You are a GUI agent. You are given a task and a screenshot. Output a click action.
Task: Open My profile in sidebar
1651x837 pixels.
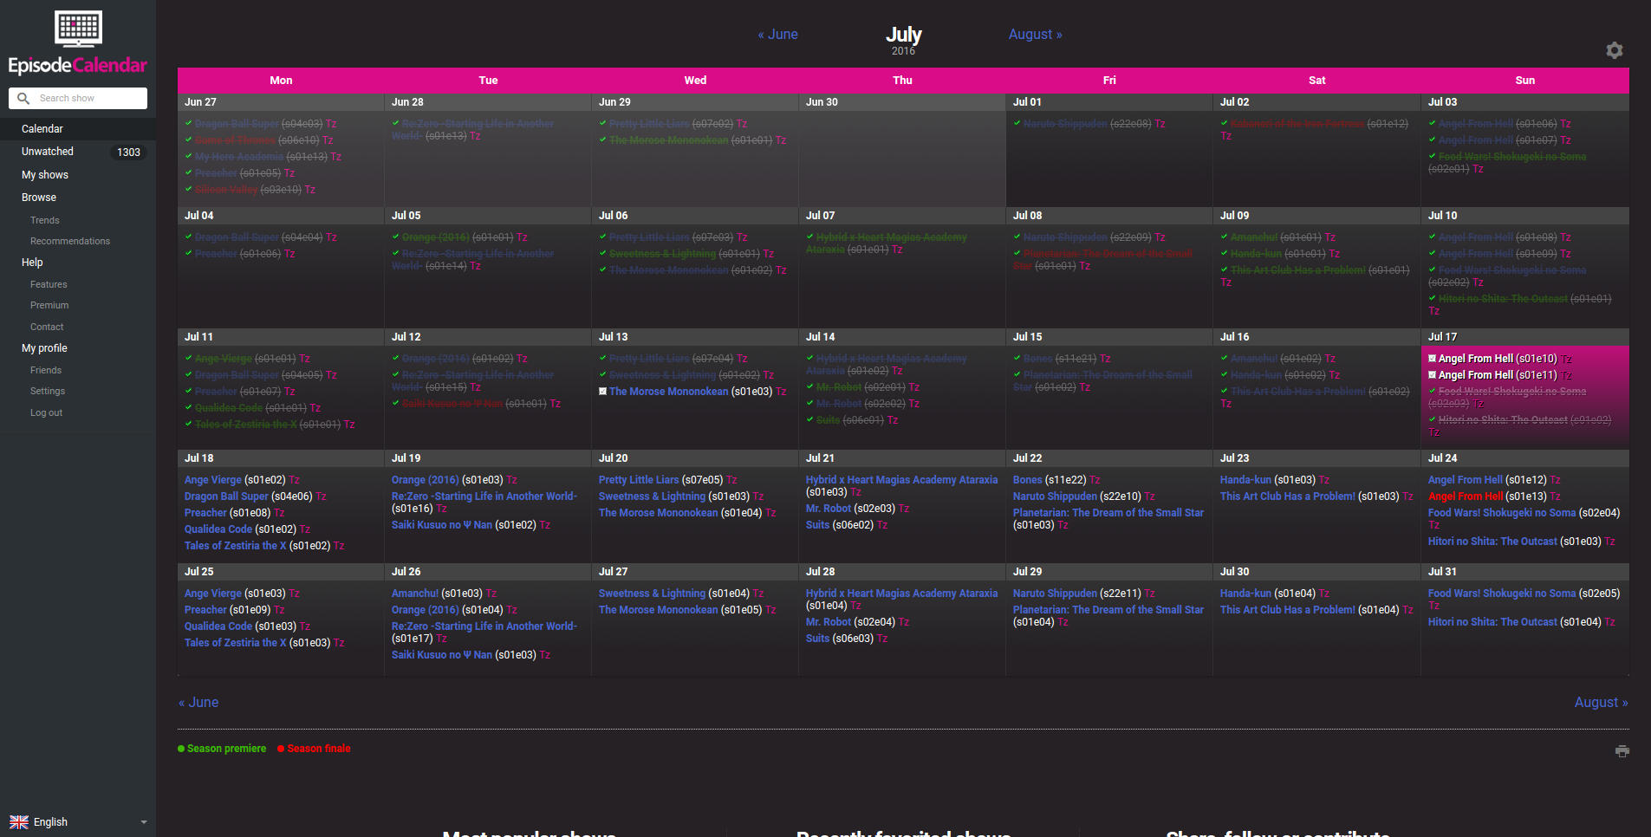coord(44,348)
